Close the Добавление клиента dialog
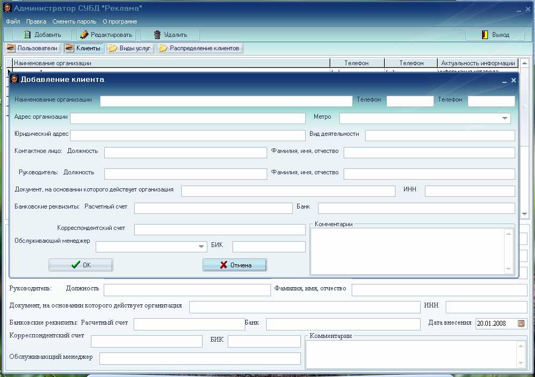Image resolution: width=535 pixels, height=377 pixels. (514, 80)
